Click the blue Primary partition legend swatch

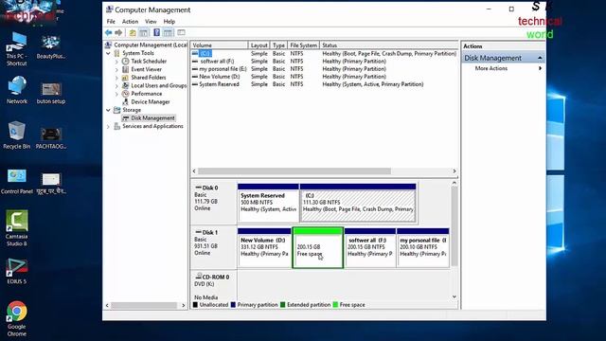(233, 305)
